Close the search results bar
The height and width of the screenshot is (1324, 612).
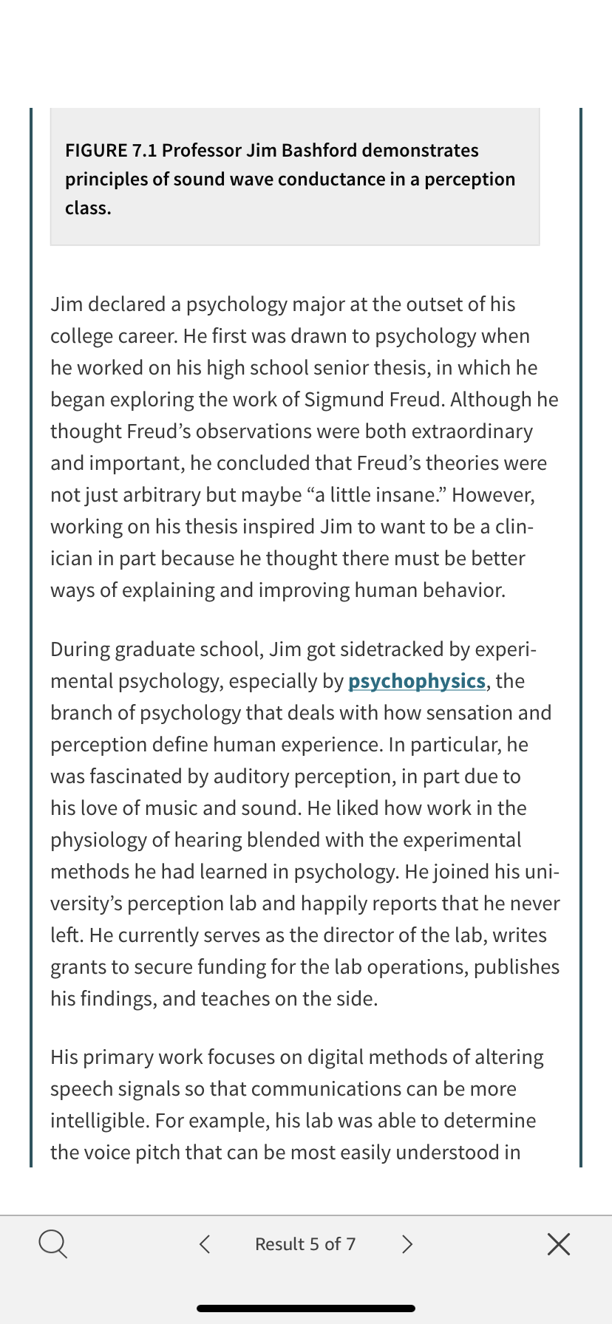[x=559, y=1243]
